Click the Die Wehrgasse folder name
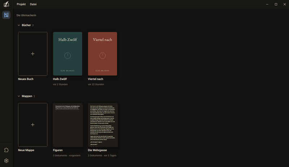The height and width of the screenshot is (167, 289). pos(97,150)
